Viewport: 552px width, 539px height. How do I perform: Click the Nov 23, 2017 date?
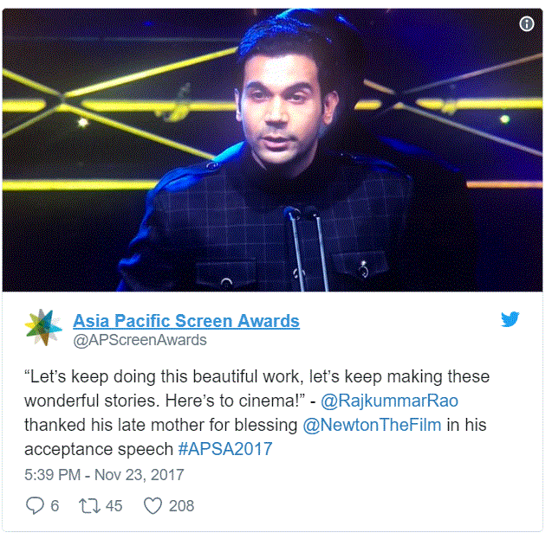[x=139, y=475]
